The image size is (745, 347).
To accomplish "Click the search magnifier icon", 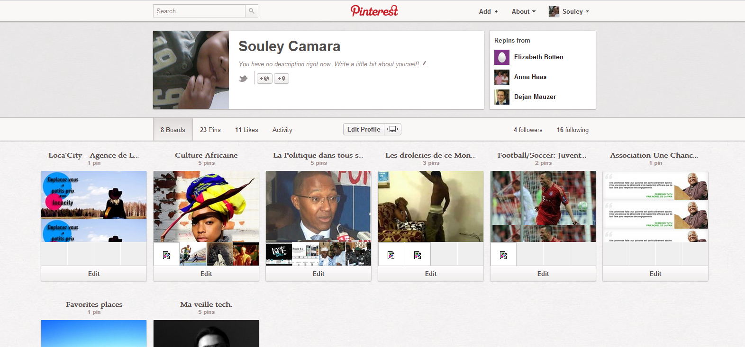I will pos(252,11).
